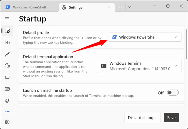Viewport: 188px width, 129px height.
Task: Minimize the Terminal window
Action: (154, 6)
